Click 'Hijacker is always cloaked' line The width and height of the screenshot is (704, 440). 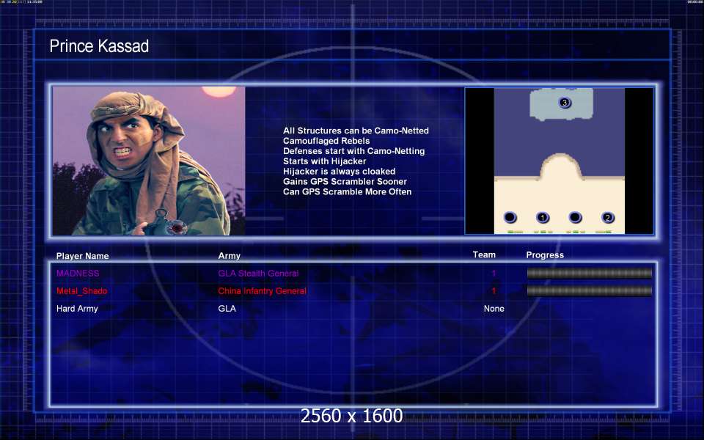pos(339,172)
